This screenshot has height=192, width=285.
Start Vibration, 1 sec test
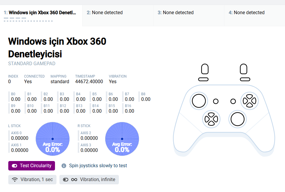click(32, 180)
